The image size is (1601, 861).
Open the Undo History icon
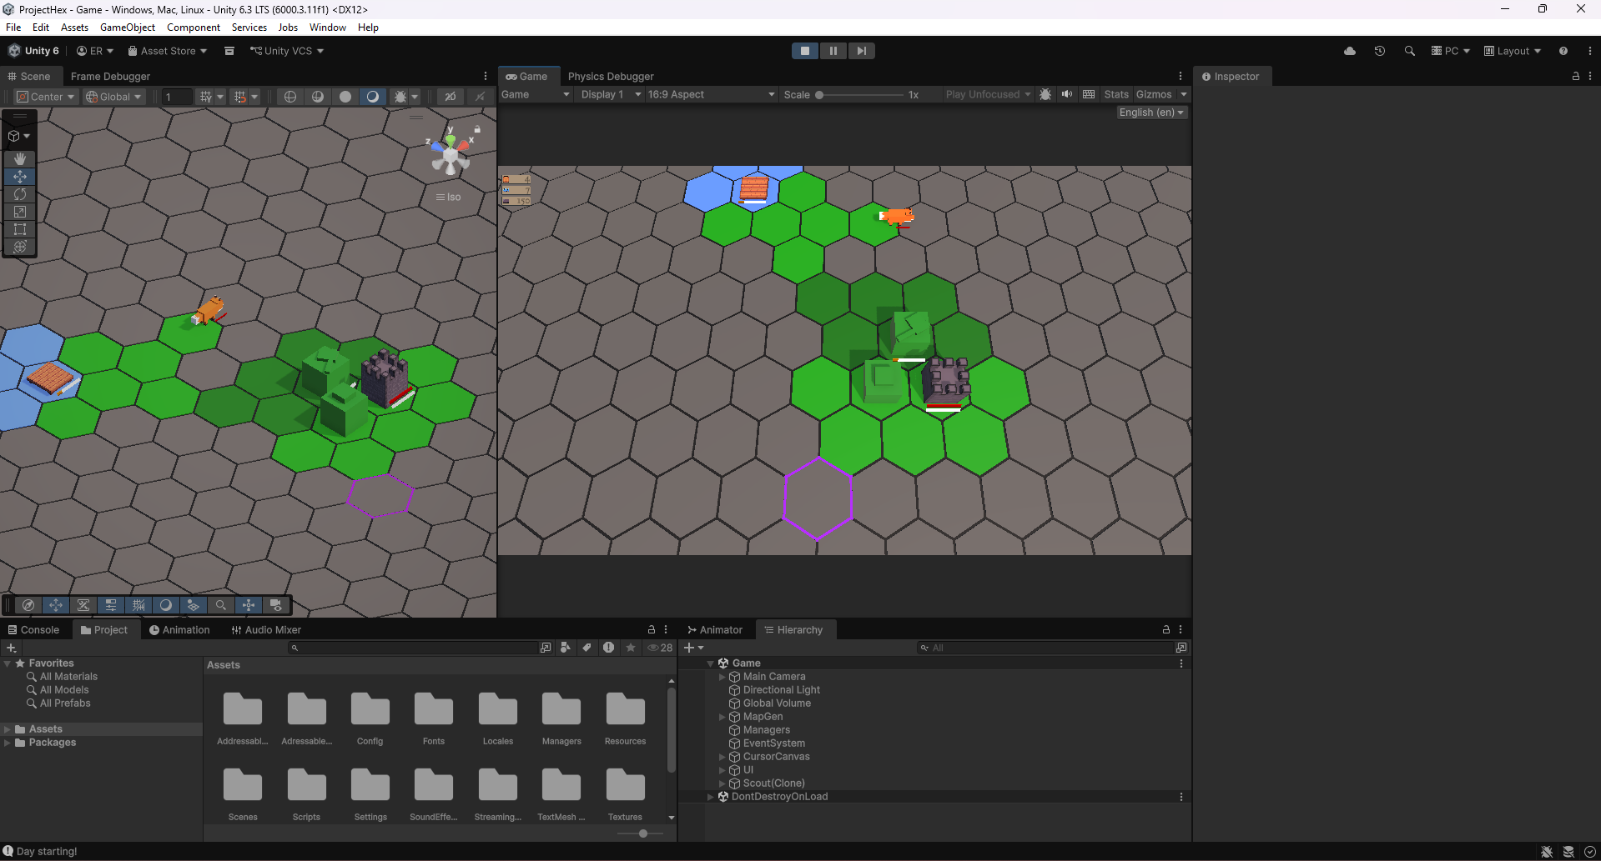pos(1380,51)
